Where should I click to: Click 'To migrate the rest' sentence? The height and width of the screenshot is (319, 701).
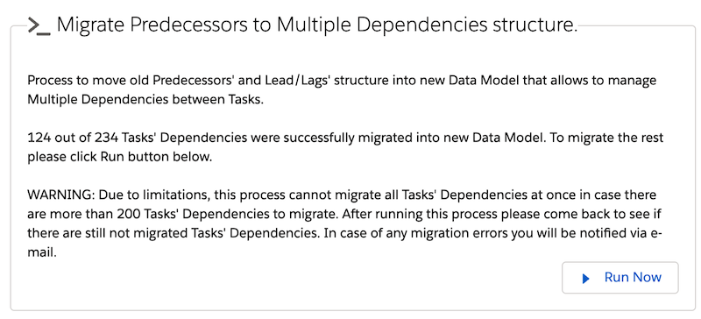[607, 138]
